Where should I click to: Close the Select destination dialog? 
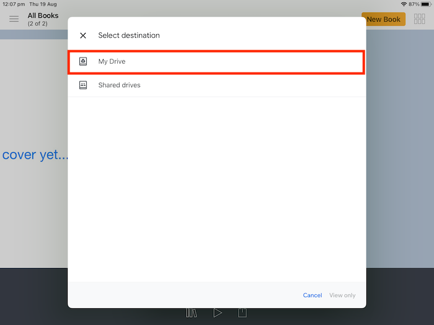point(83,36)
